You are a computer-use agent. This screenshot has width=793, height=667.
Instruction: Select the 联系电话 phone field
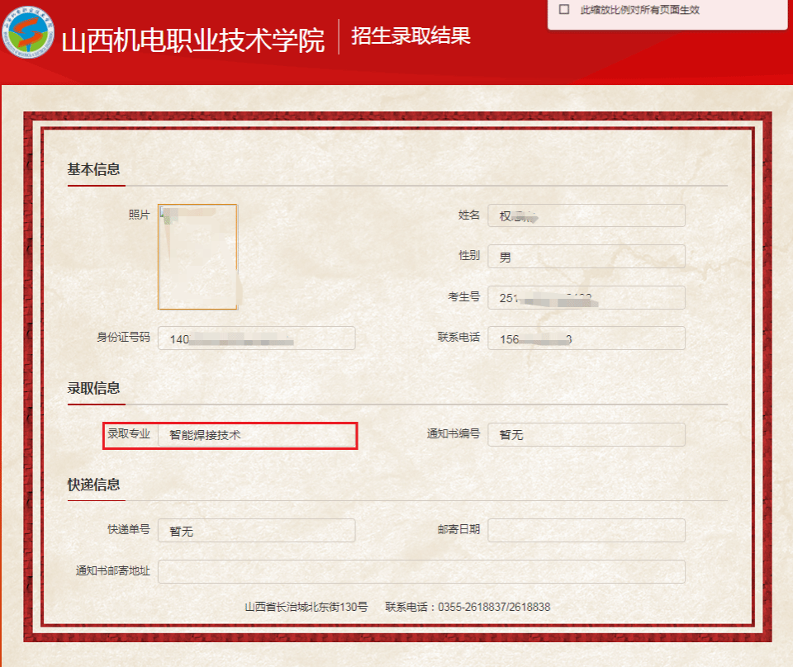586,338
